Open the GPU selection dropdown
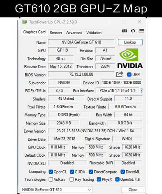 [57, 190]
